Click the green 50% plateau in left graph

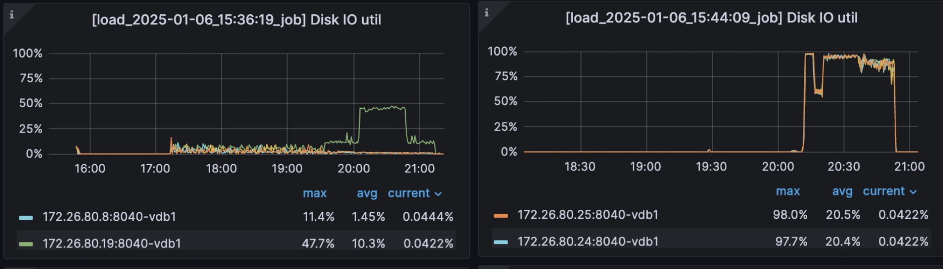pos(382,109)
